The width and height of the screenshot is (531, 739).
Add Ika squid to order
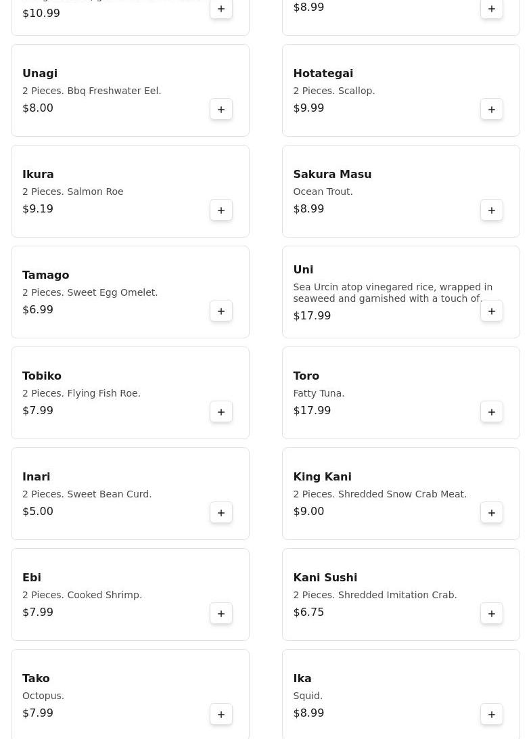click(492, 715)
